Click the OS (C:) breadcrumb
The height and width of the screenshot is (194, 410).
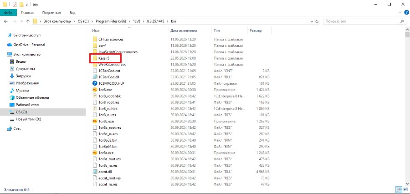point(84,21)
